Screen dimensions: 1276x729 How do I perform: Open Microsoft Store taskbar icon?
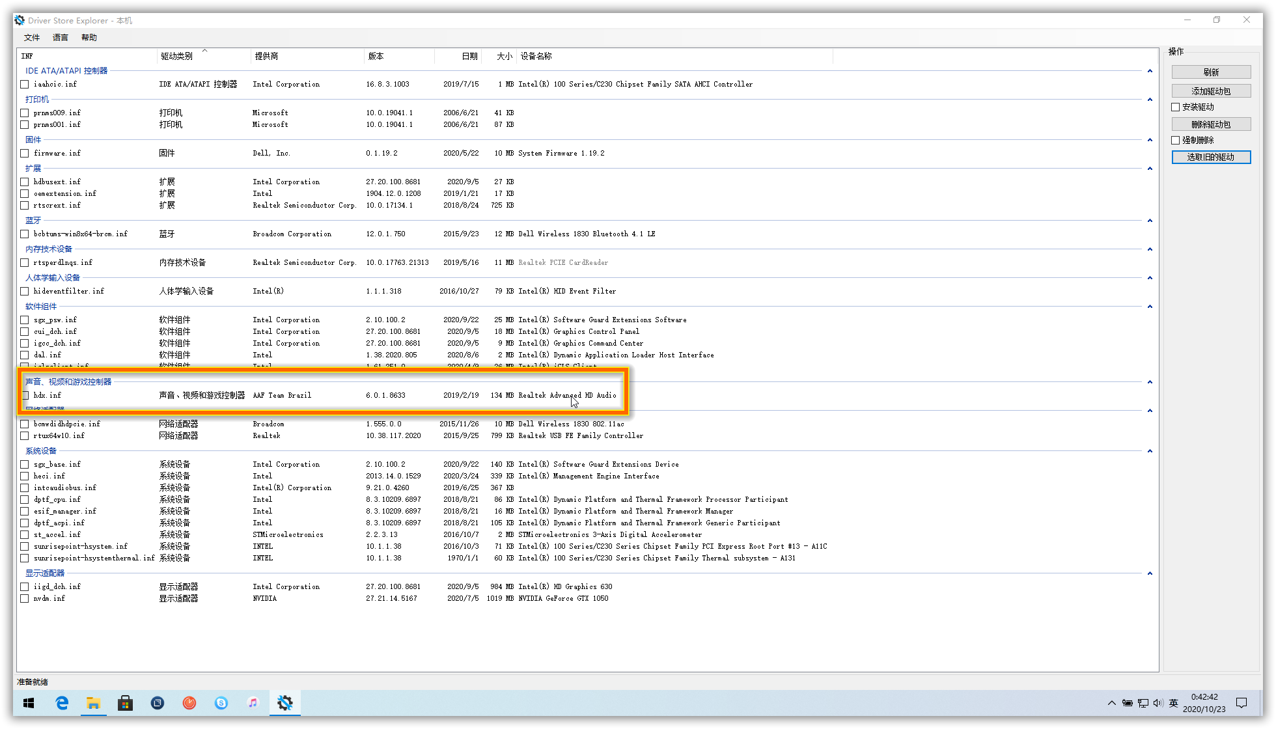(x=126, y=703)
